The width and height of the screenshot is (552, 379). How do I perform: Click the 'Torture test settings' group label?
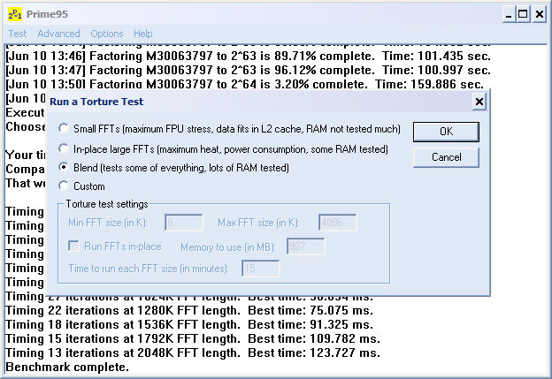[x=107, y=204]
